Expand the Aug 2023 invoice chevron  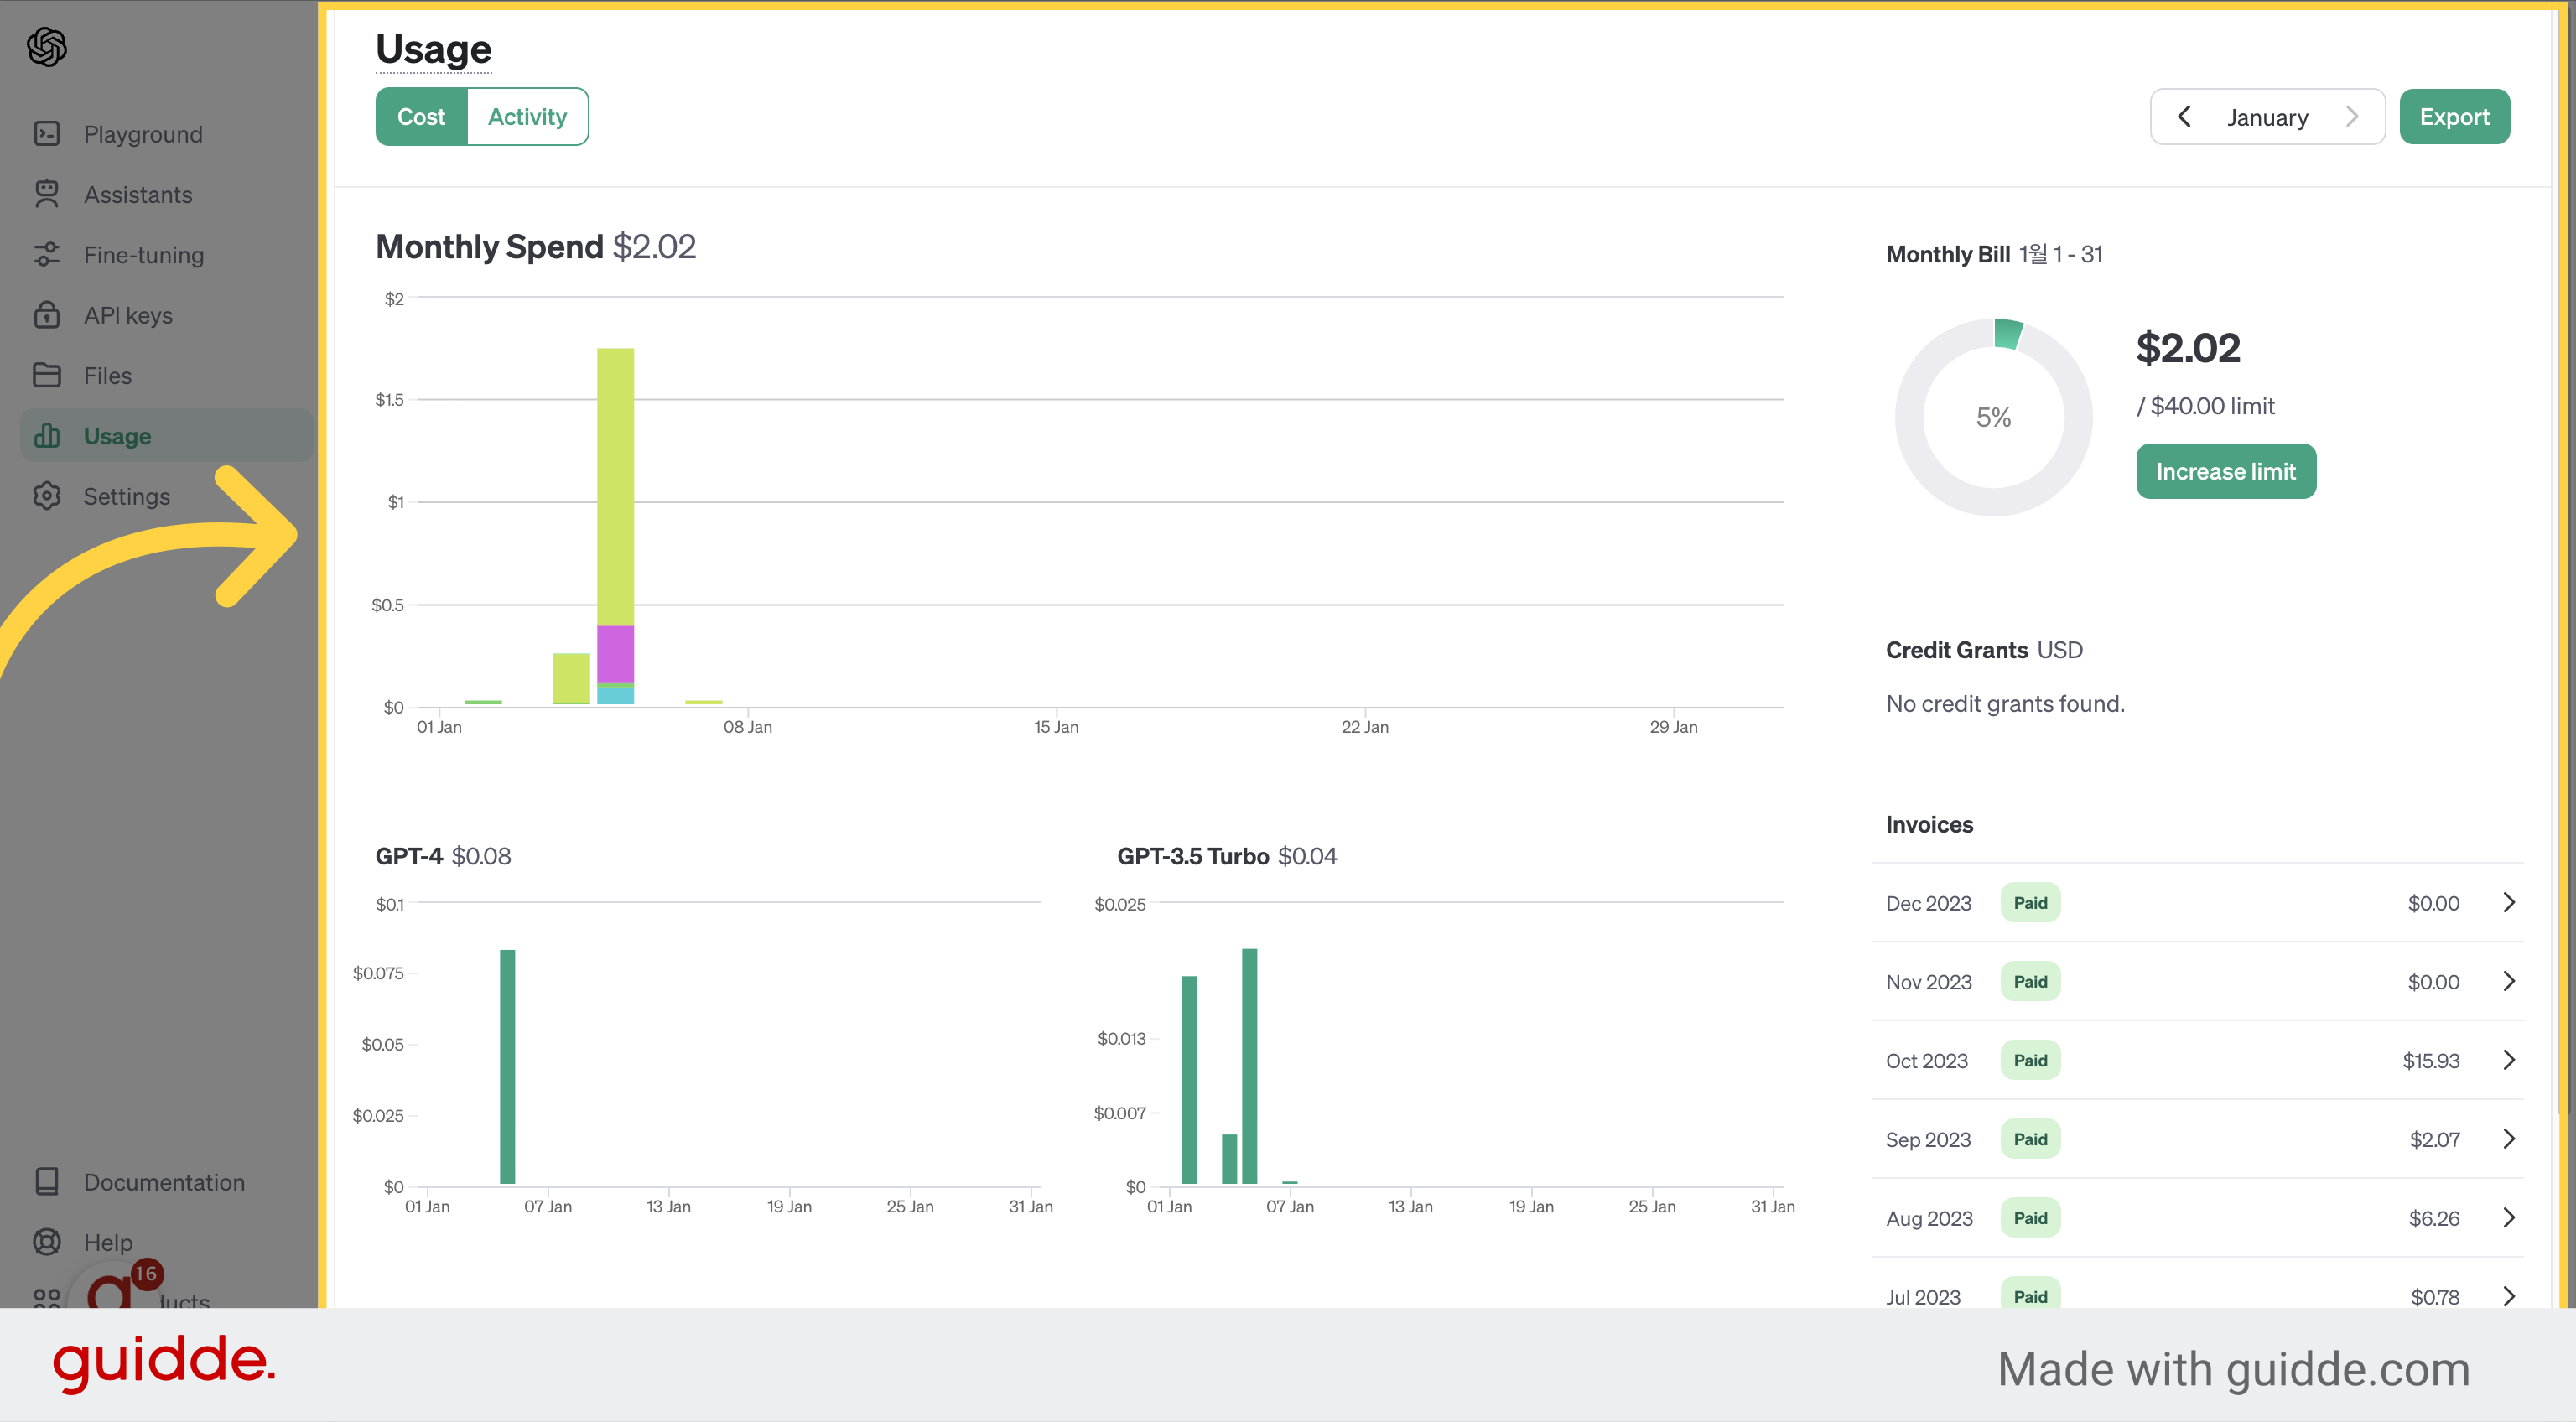pos(2509,1218)
